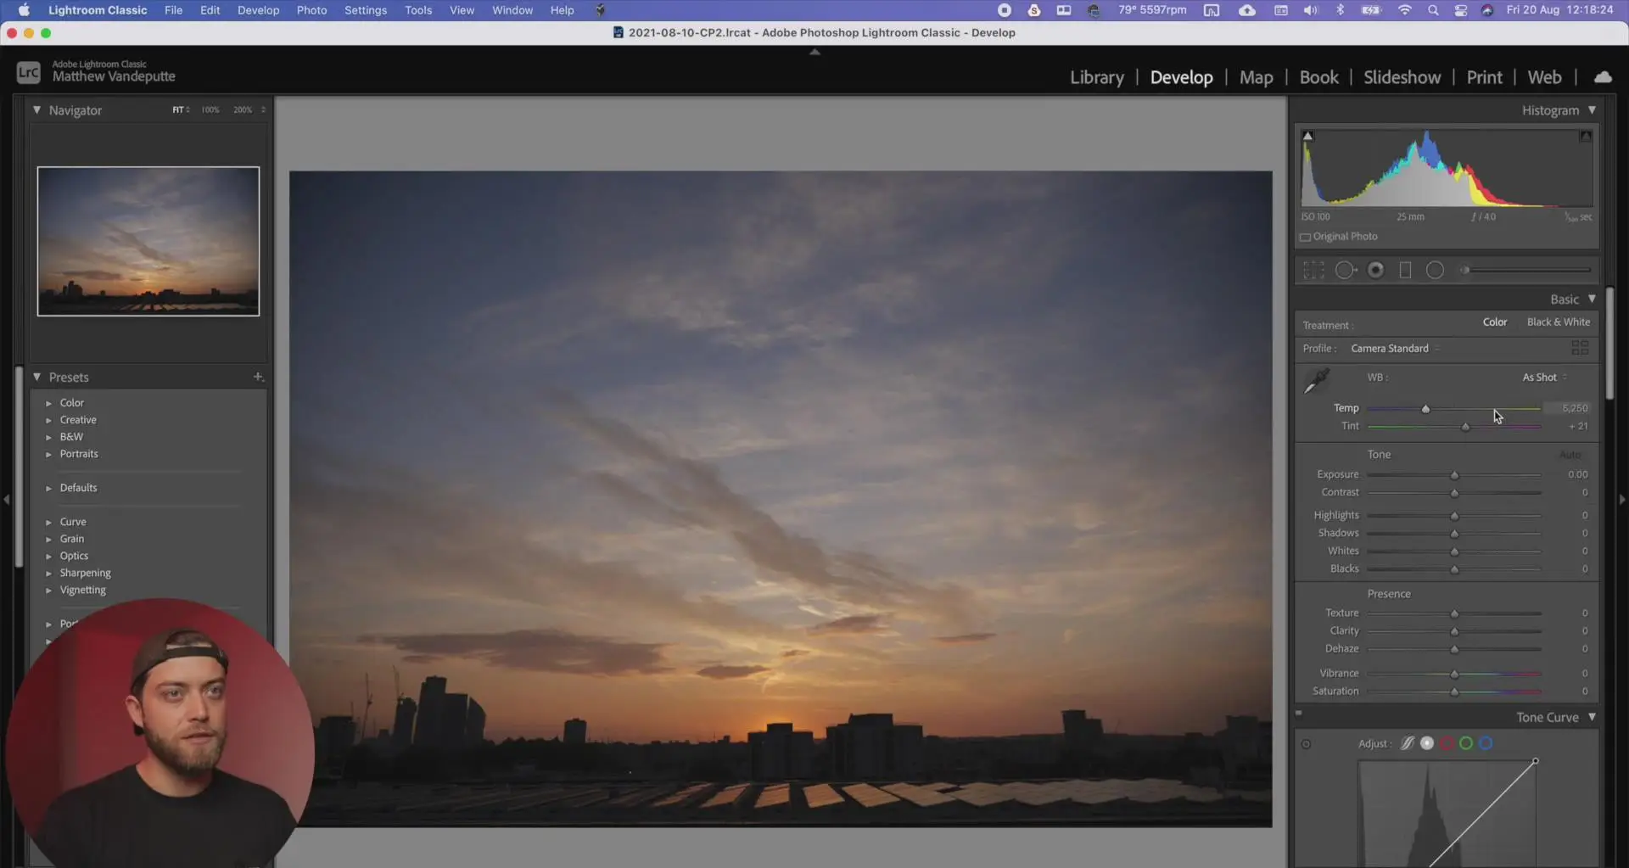The width and height of the screenshot is (1629, 868).
Task: Select the Red channel point curve
Action: [1447, 743]
